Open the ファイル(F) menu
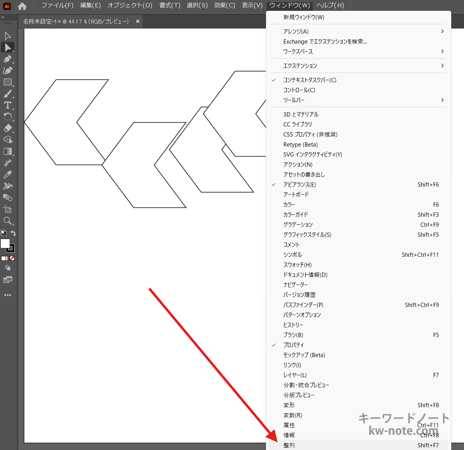The width and height of the screenshot is (464, 450). (57, 5)
